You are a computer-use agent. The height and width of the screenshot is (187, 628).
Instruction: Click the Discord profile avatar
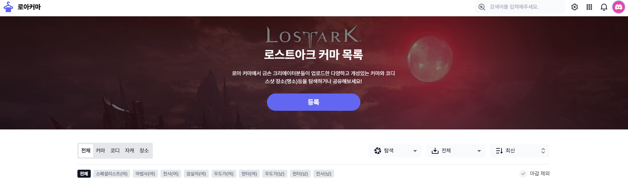pyautogui.click(x=619, y=7)
